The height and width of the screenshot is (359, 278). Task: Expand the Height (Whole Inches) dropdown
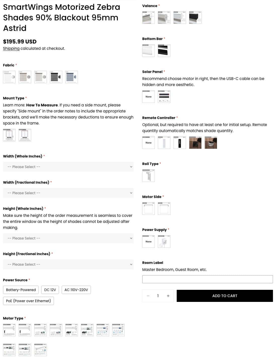[x=68, y=238]
